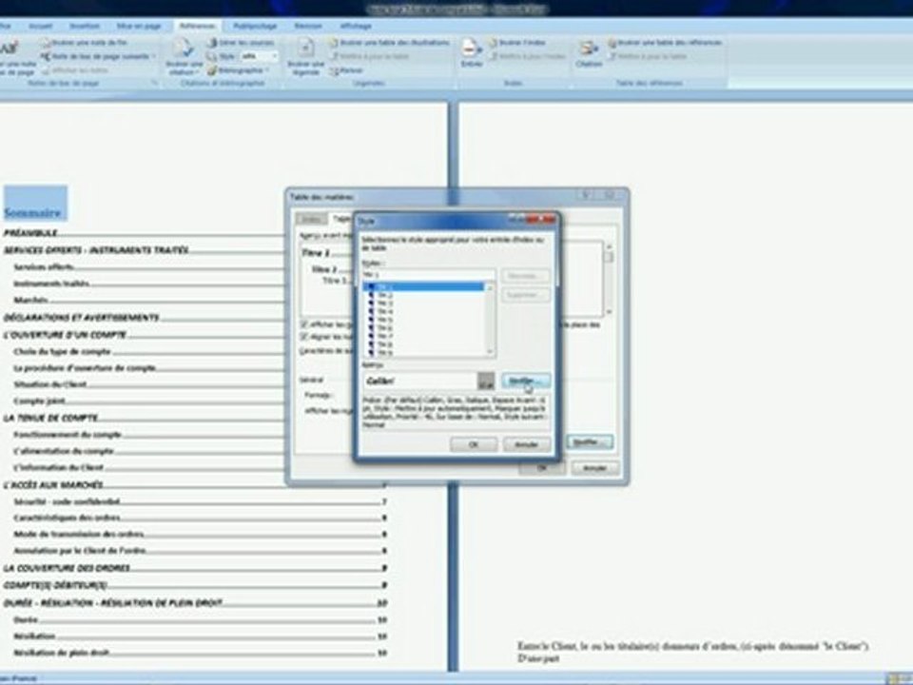This screenshot has height=685, width=913.
Task: Click Afficher les notes in ribbon
Action: (x=75, y=70)
